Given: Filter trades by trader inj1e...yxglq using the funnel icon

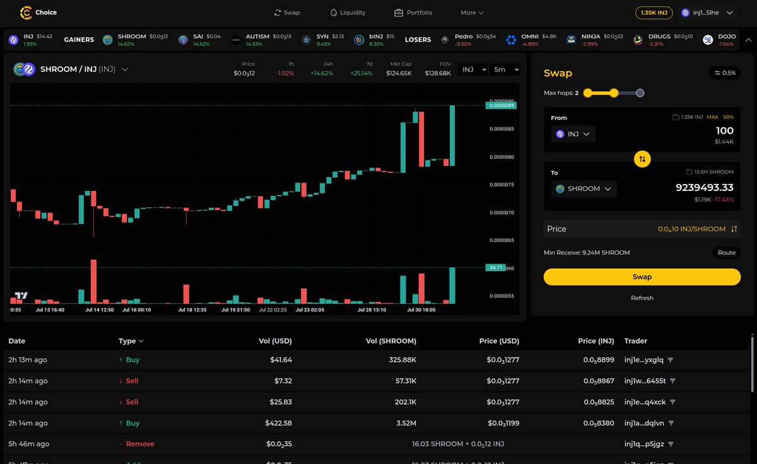Looking at the screenshot, I should click(x=671, y=360).
